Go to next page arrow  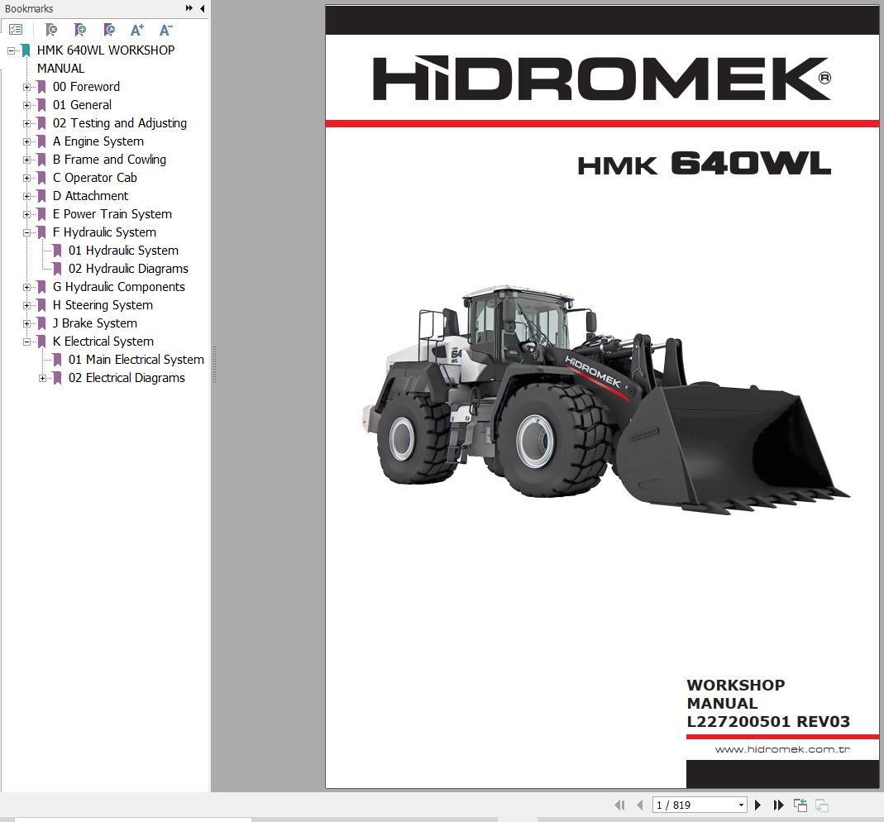click(757, 805)
